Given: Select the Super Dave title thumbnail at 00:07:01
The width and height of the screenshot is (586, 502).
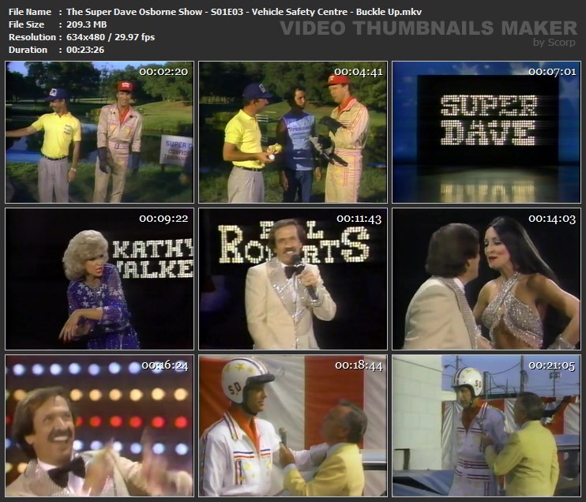Looking at the screenshot, I should coord(486,133).
